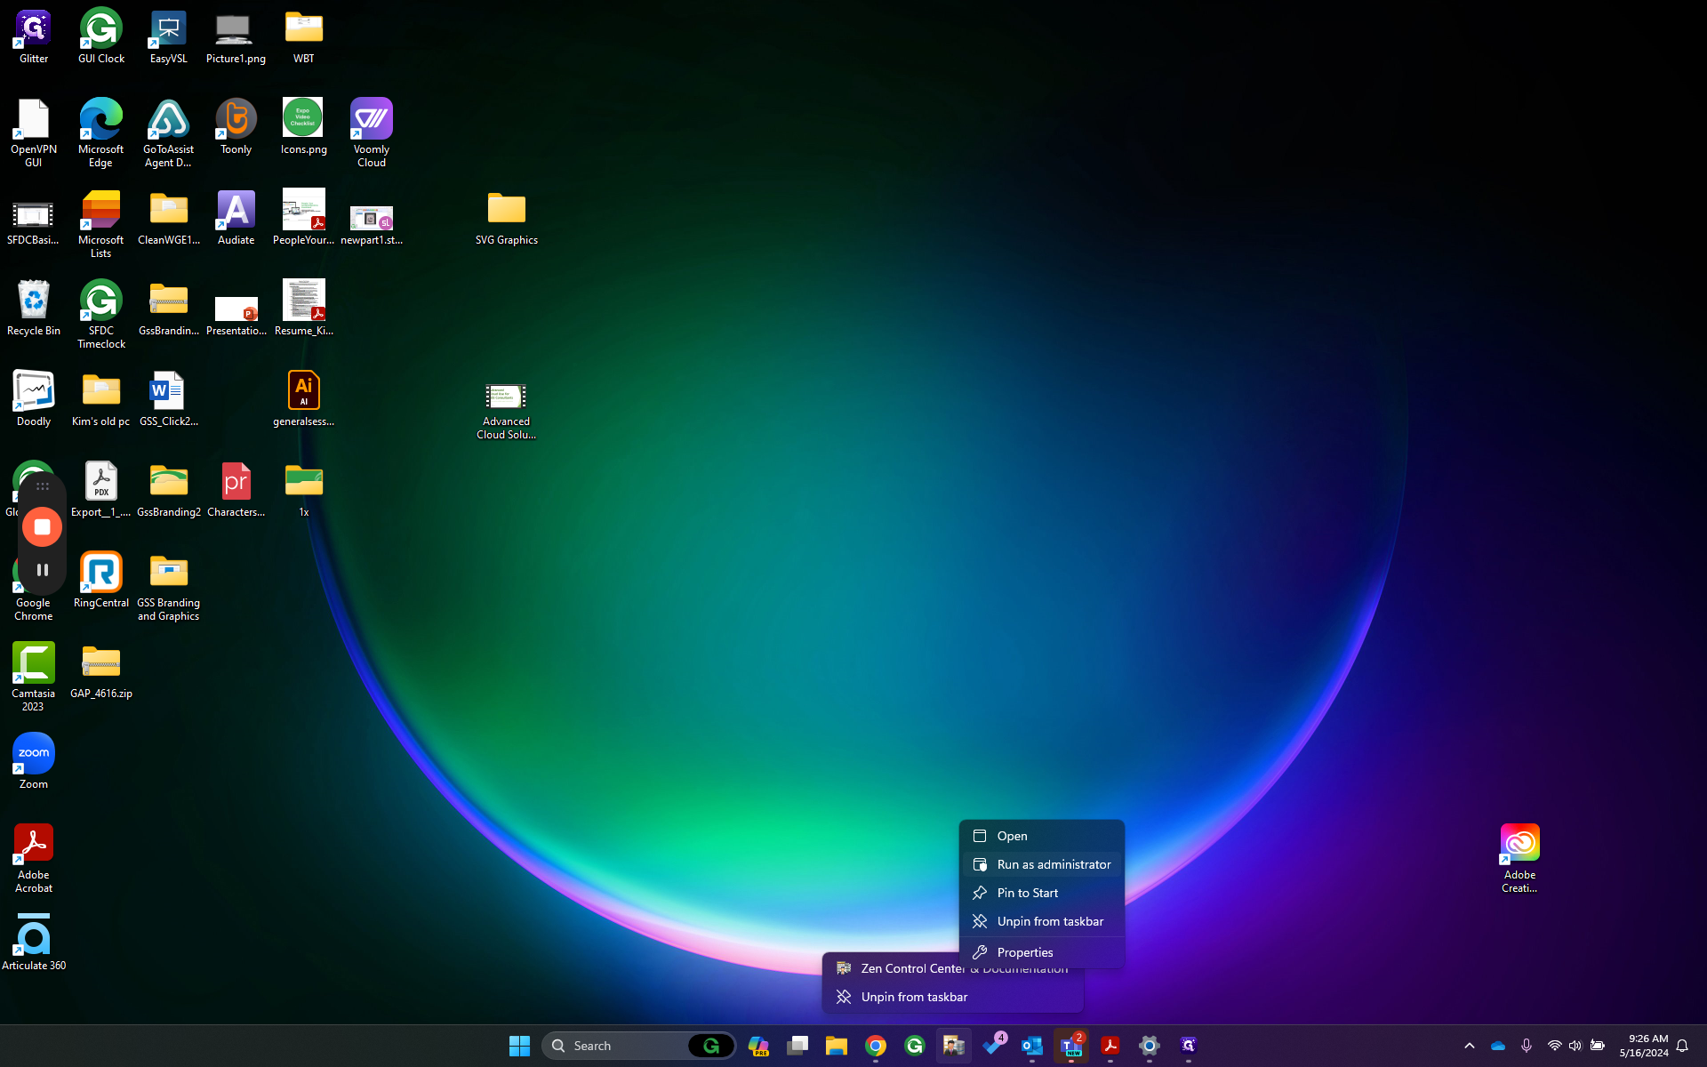Select the SFDC Timeclock desktop shortcut
This screenshot has width=1707, height=1067.
coord(101,315)
